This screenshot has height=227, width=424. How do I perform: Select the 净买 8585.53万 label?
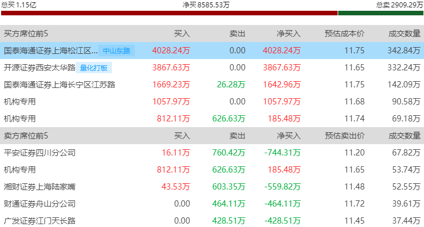tap(206, 5)
